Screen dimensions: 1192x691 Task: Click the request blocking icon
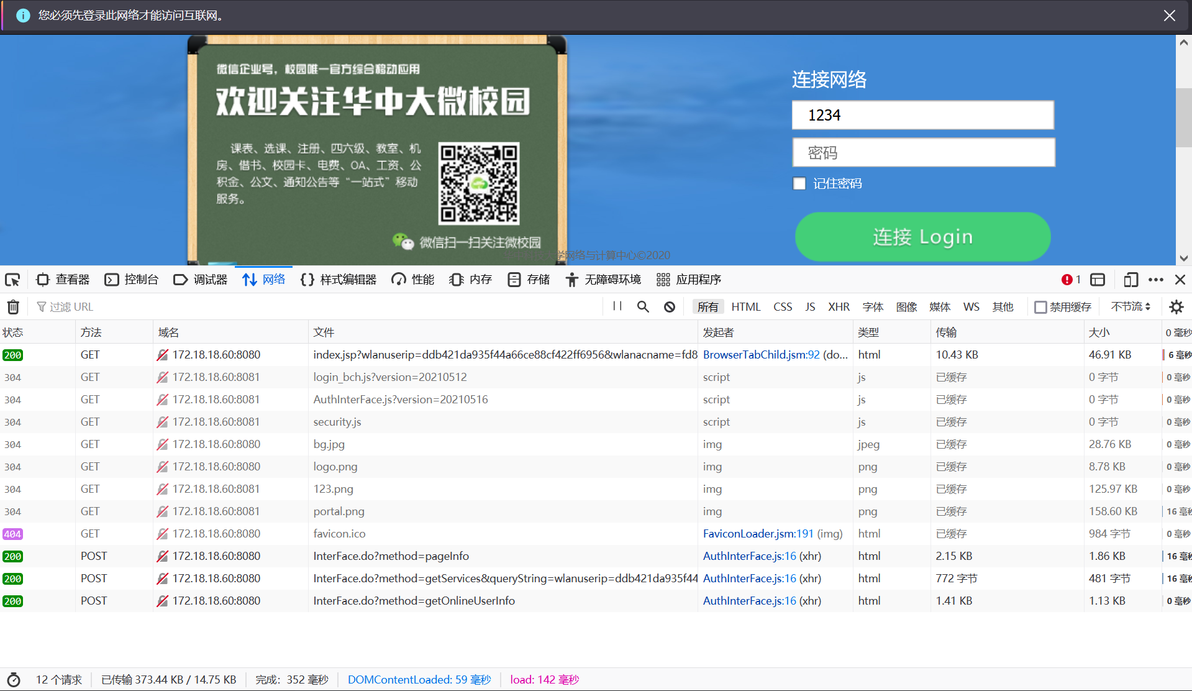[x=670, y=307]
